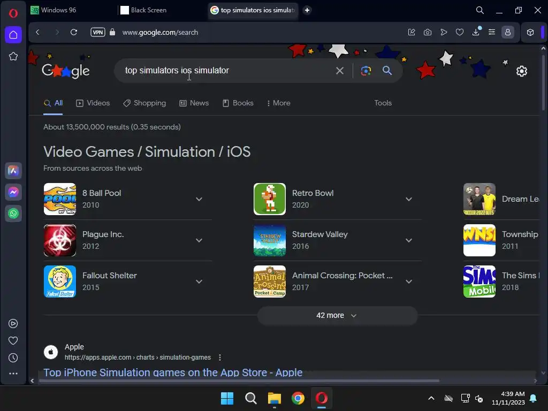
Task: Open sidebar setup three-dots menu
Action: tap(13, 374)
